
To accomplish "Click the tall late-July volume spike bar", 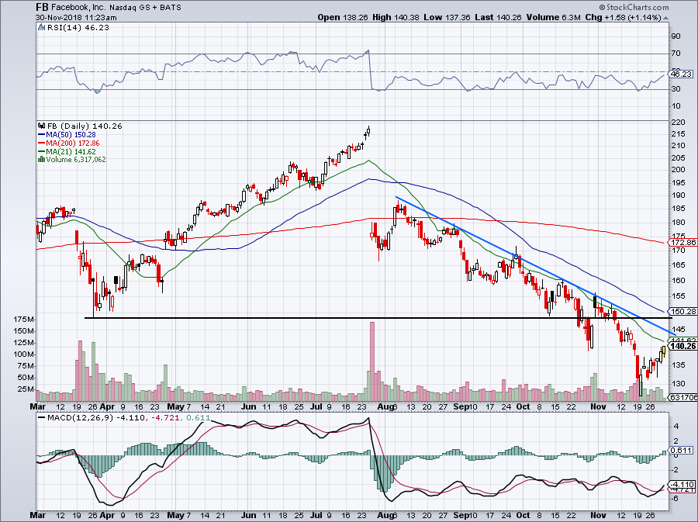I will 372,361.
